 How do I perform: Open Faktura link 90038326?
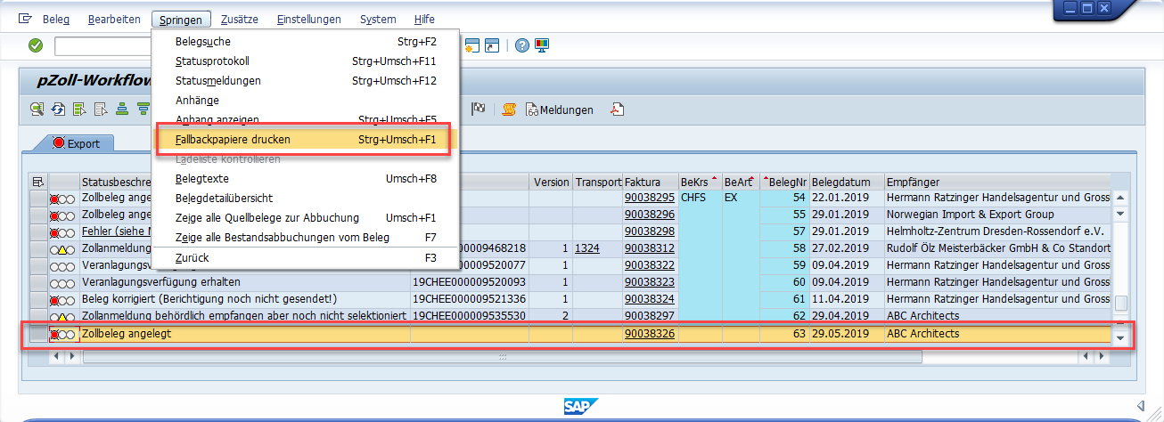(650, 335)
